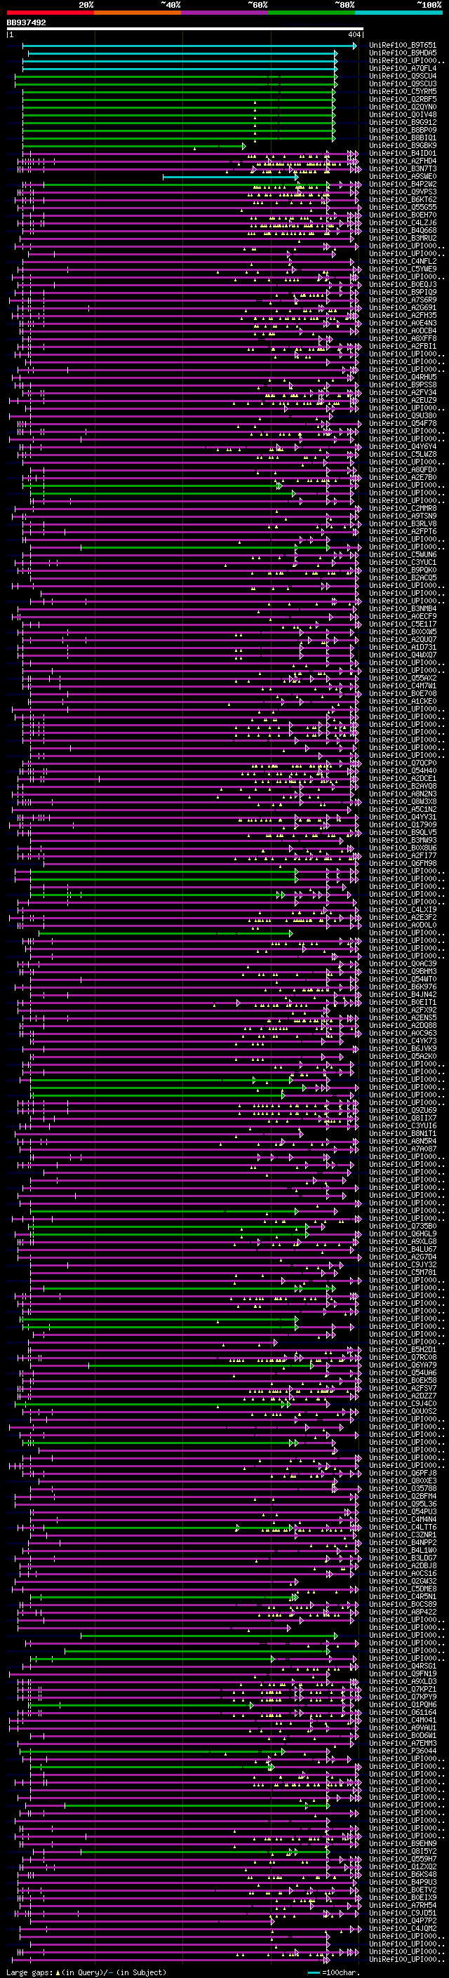This screenshot has width=449, height=1978.
Task: Click the UniRef100_B9G912 label
Action: [403, 122]
